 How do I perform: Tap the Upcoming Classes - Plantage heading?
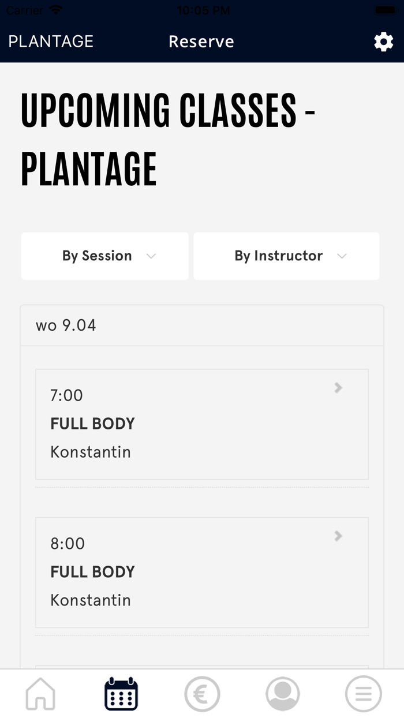pyautogui.click(x=167, y=139)
